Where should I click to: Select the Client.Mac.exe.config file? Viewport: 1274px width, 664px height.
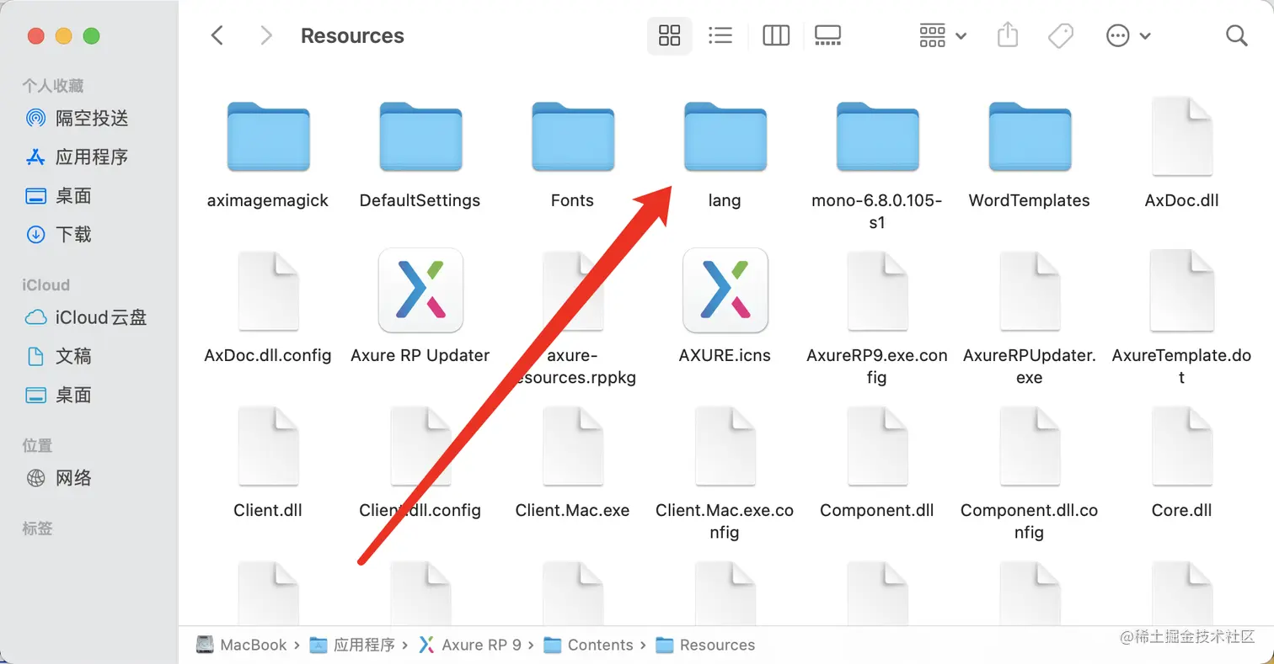tap(725, 446)
